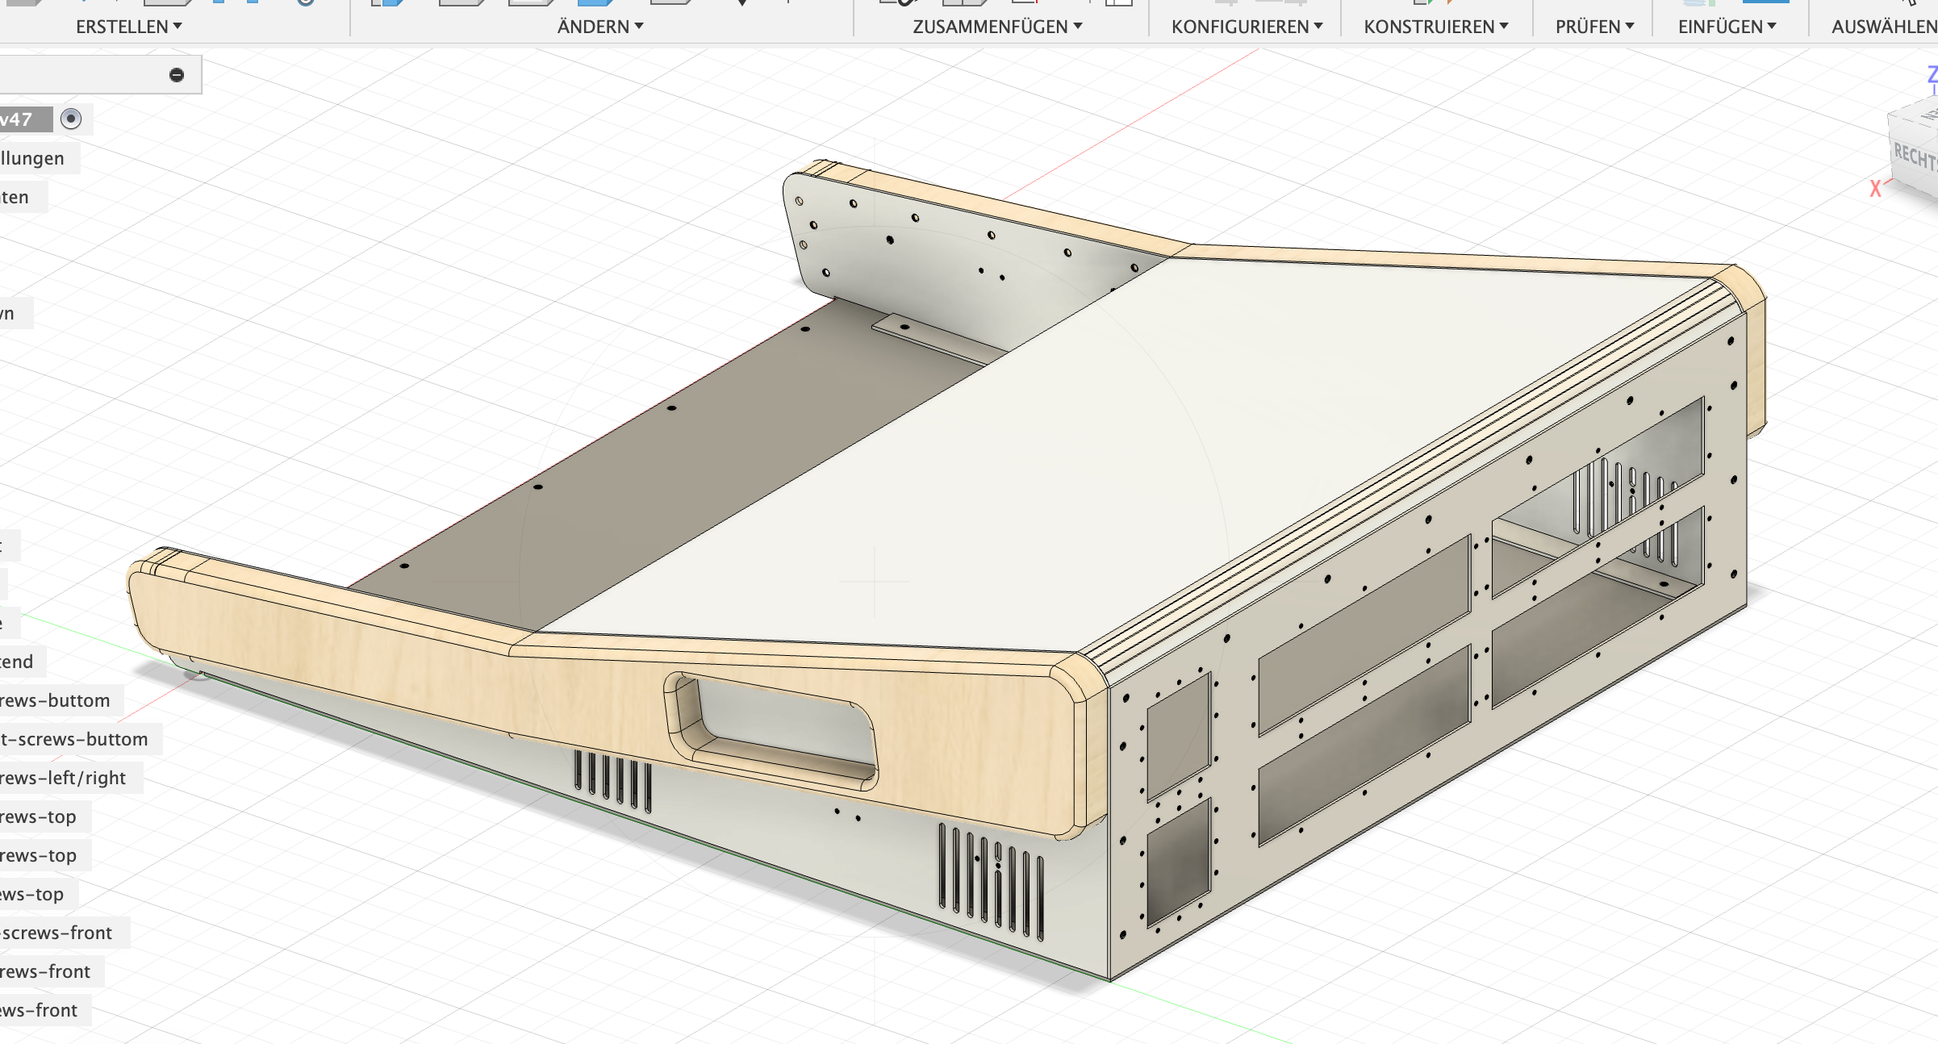Collapse the browser panel with minus icon
This screenshot has width=1938, height=1044.
tap(177, 75)
